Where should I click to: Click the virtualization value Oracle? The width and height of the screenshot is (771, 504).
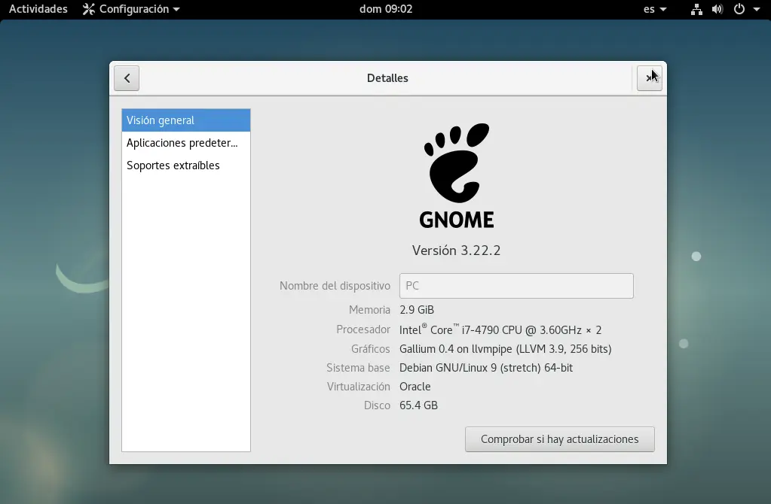415,386
